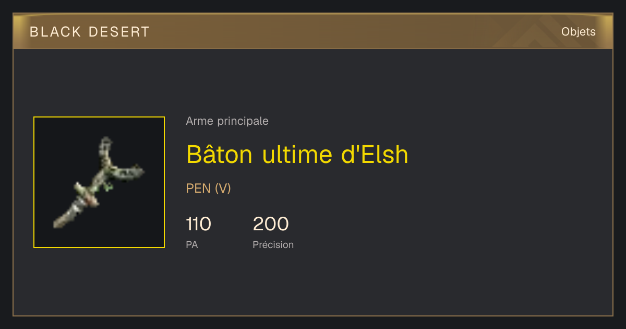Click the PEN (V) enhancement level
626x329 pixels.
[209, 189]
